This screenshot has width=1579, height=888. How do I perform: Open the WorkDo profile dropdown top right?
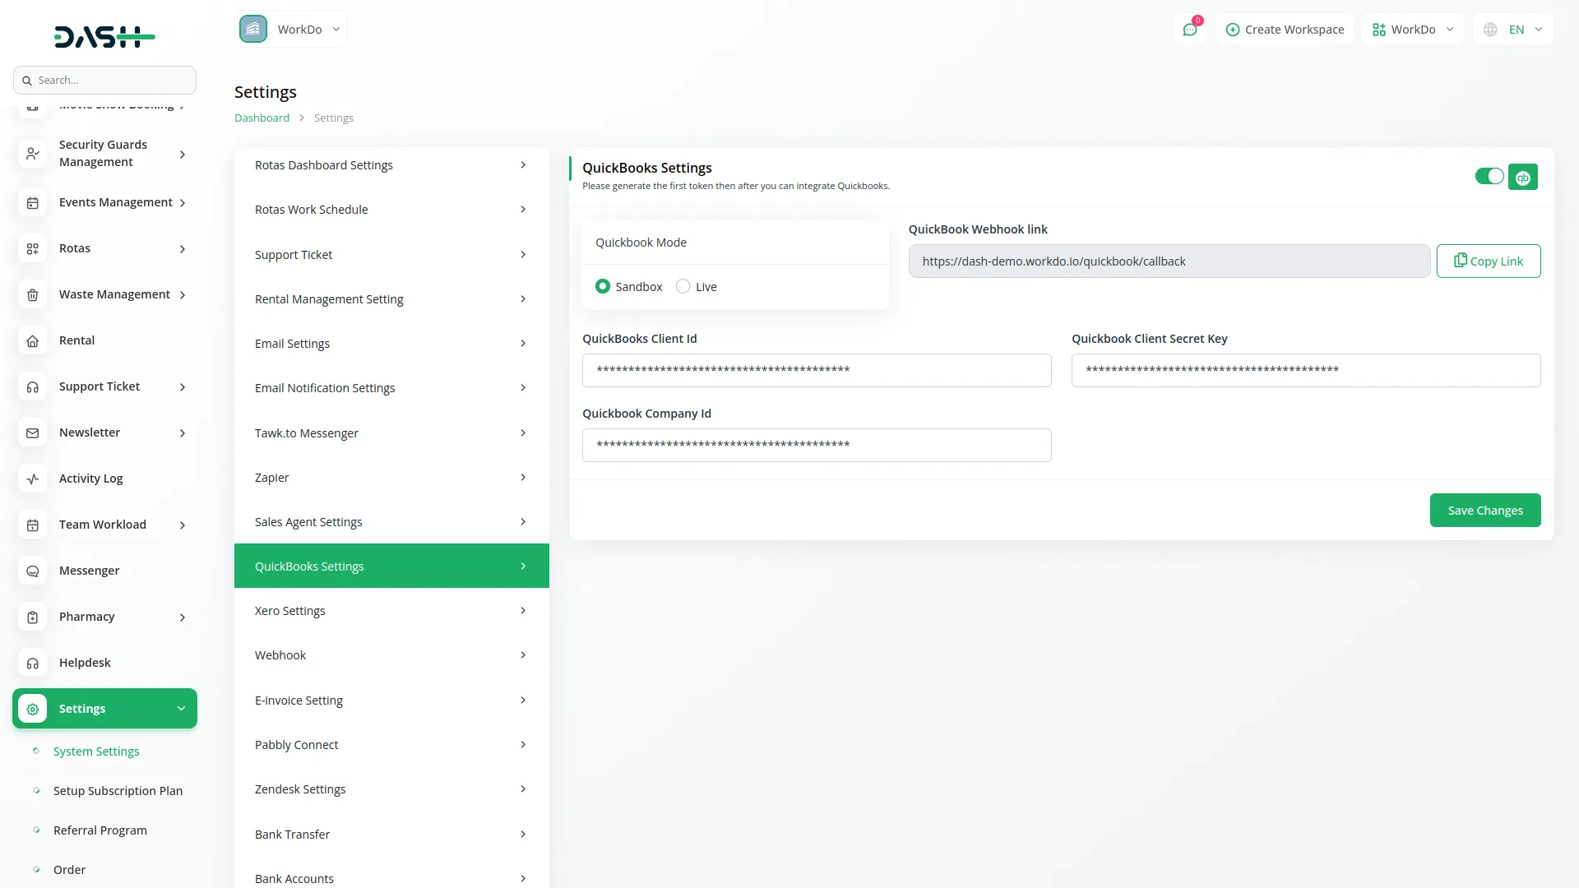pyautogui.click(x=1411, y=29)
